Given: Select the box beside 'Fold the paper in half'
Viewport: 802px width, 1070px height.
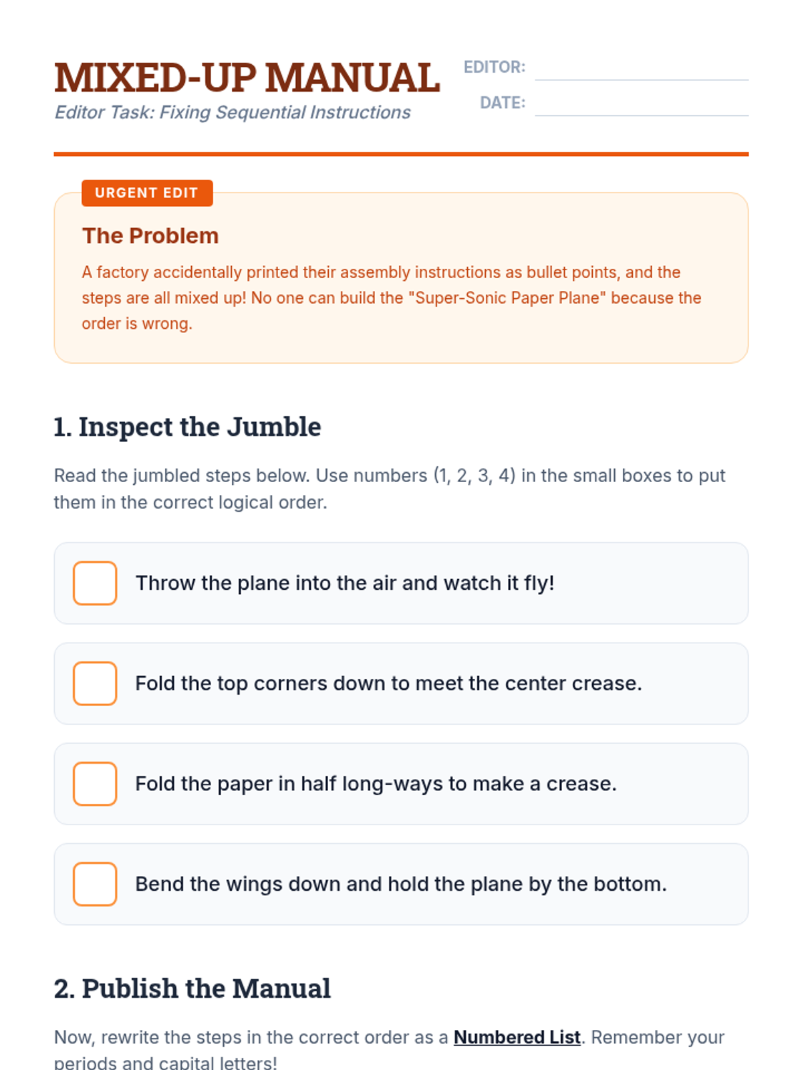Looking at the screenshot, I should pyautogui.click(x=95, y=784).
